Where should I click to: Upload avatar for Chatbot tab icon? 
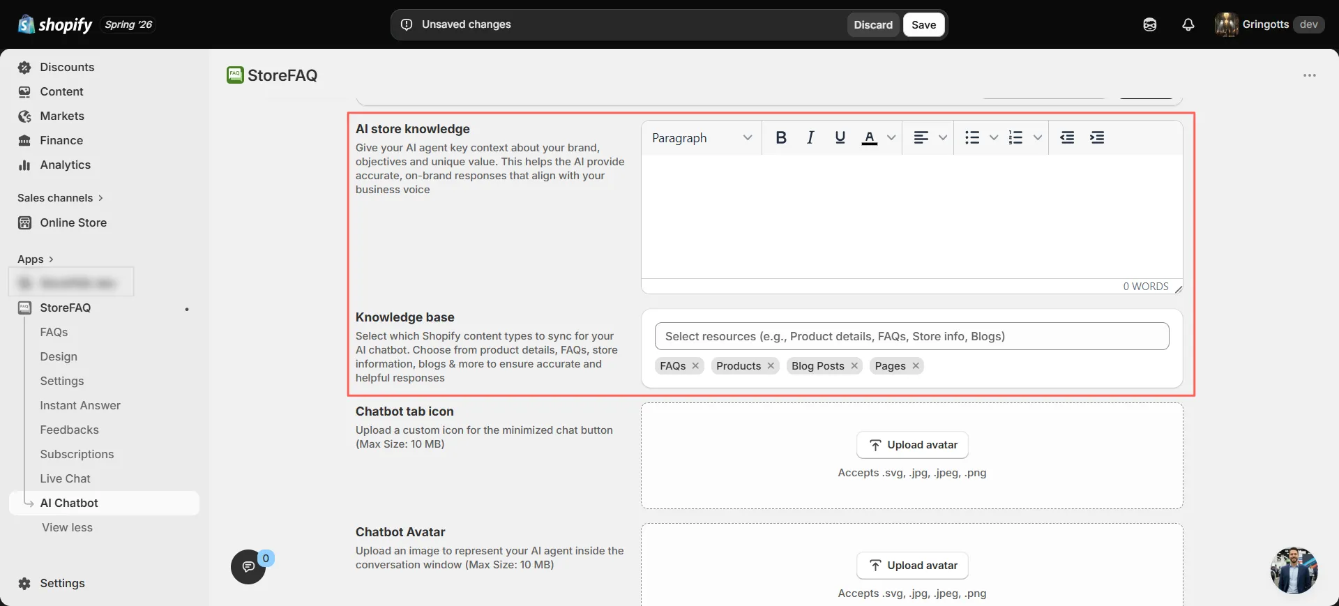[x=912, y=445]
